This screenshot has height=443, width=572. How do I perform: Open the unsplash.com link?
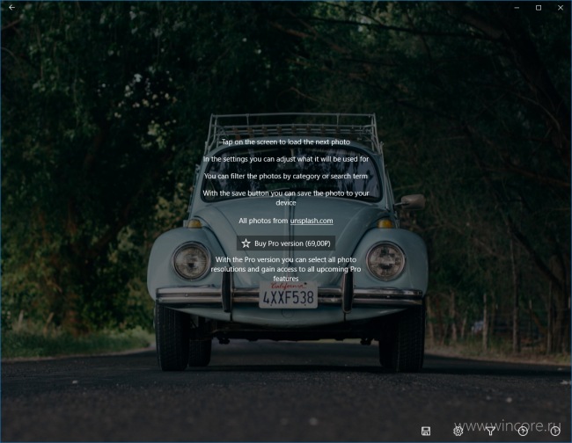point(312,221)
